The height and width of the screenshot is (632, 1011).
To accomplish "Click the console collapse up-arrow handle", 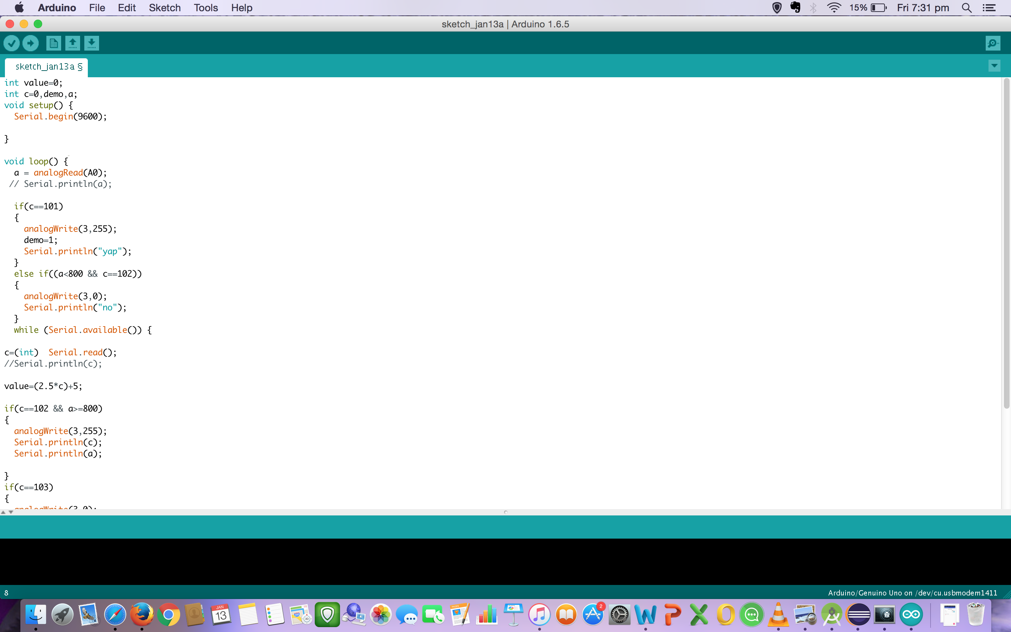I will tap(4, 512).
